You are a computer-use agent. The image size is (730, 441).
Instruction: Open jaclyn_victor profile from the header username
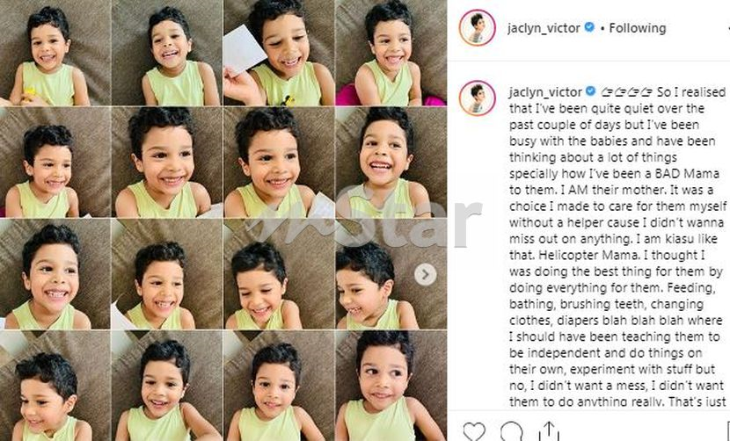[544, 28]
